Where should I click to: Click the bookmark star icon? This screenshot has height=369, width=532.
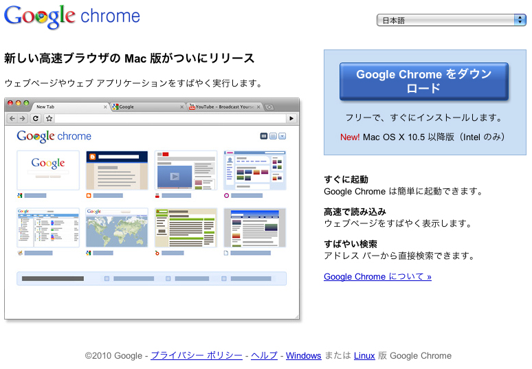(x=49, y=118)
